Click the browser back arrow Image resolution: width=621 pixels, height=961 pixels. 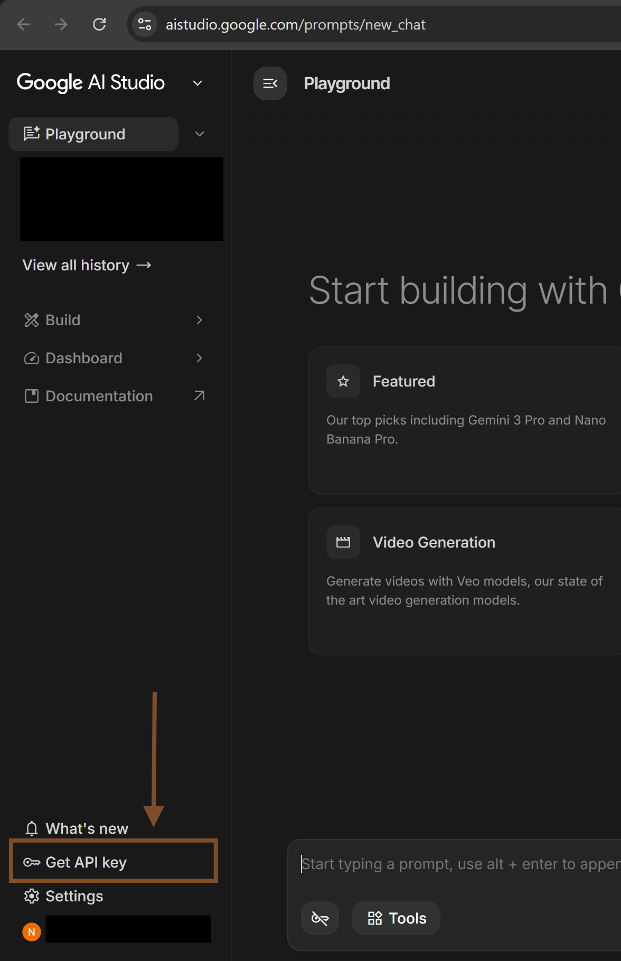click(x=23, y=24)
